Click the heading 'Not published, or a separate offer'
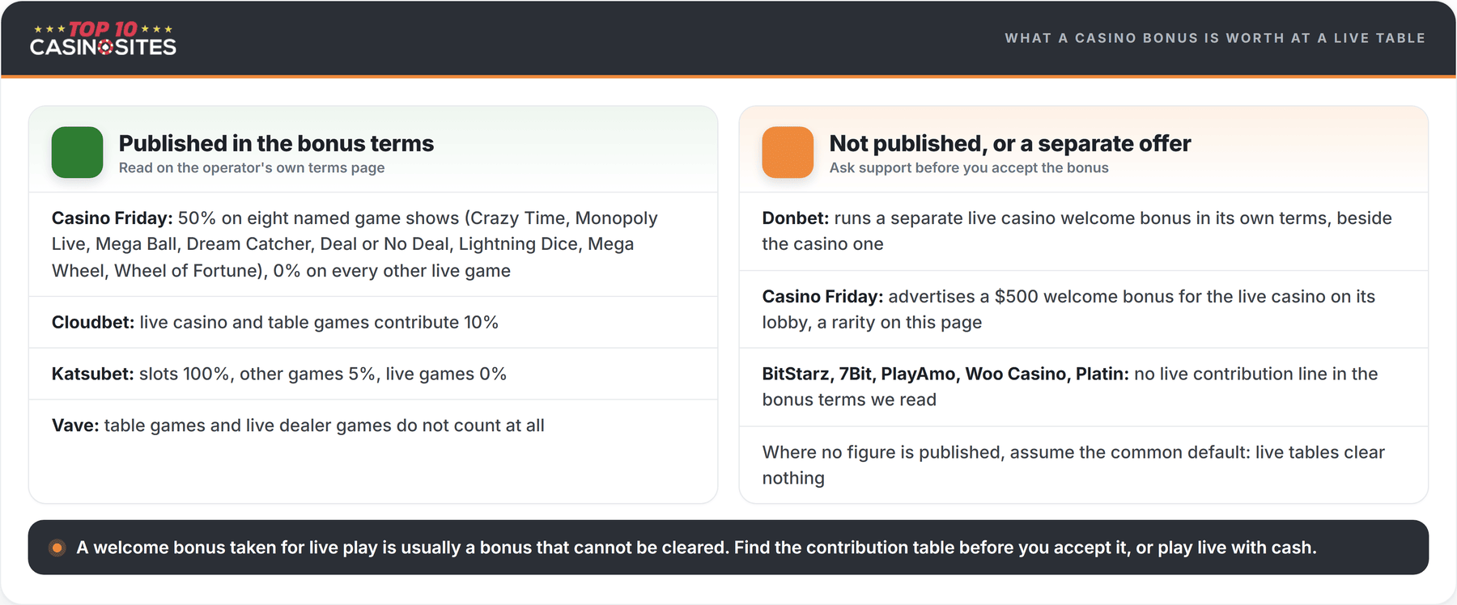The height and width of the screenshot is (605, 1457). coord(1010,143)
